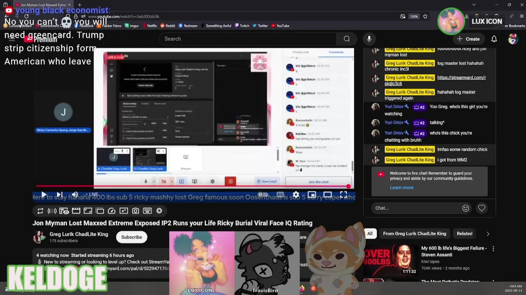This screenshot has height=295, width=526.
Task: Send a heart reaction in chat
Action: (482, 208)
